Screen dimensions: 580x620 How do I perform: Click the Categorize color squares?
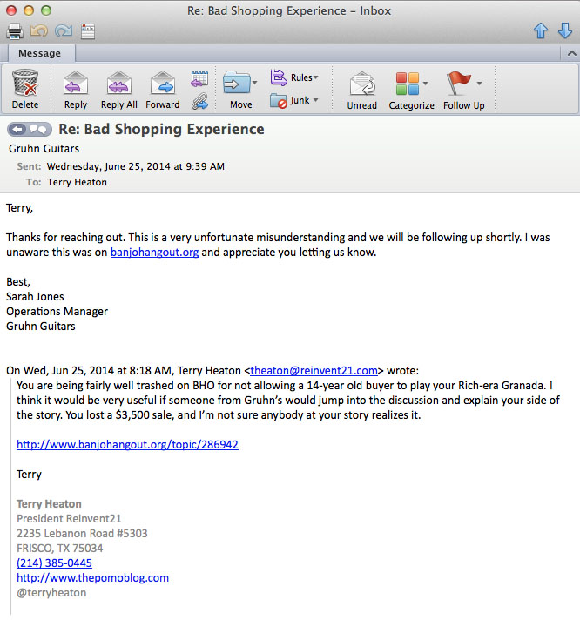408,84
